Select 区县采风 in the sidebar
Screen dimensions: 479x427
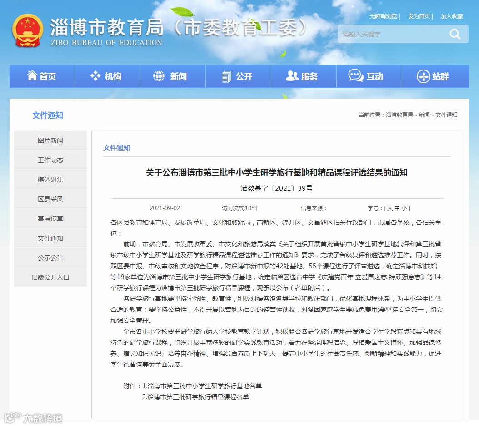pos(50,199)
